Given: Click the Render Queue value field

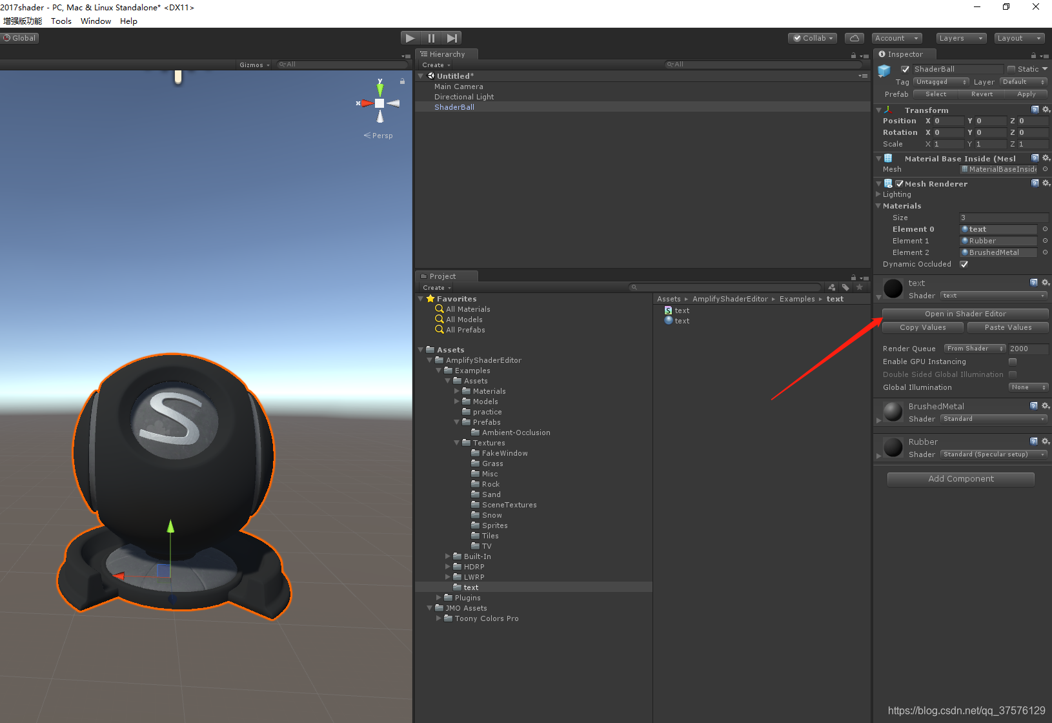Looking at the screenshot, I should (x=1029, y=349).
